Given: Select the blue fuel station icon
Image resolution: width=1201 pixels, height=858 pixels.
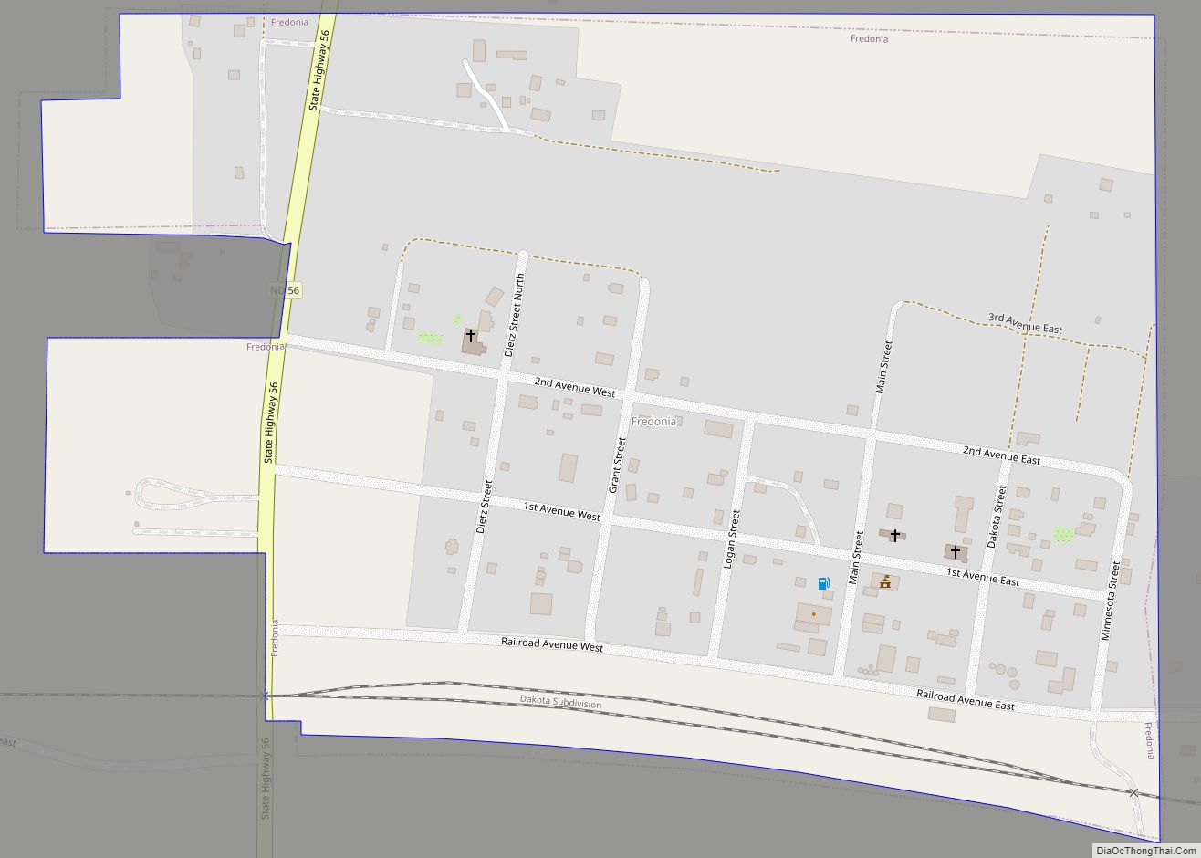Looking at the screenshot, I should coord(824,583).
